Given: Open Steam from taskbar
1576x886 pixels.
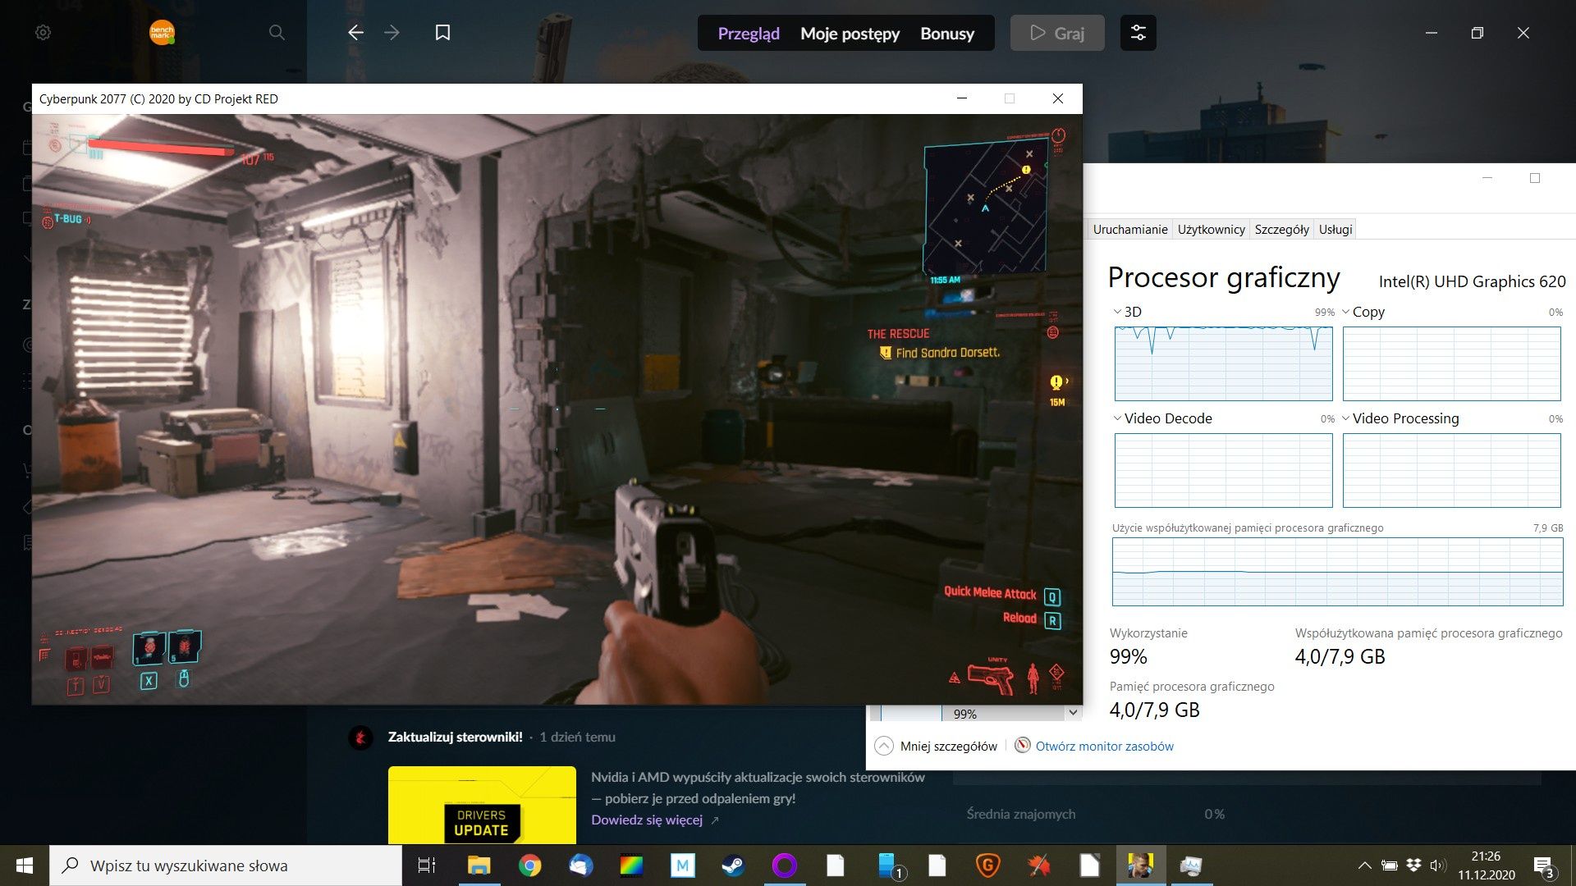Looking at the screenshot, I should pos(733,865).
